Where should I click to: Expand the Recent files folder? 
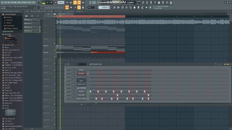tap(9, 31)
